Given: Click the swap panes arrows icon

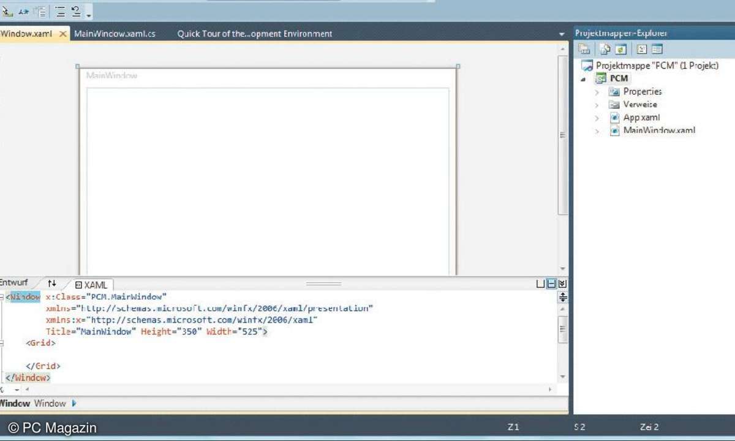Looking at the screenshot, I should [52, 283].
